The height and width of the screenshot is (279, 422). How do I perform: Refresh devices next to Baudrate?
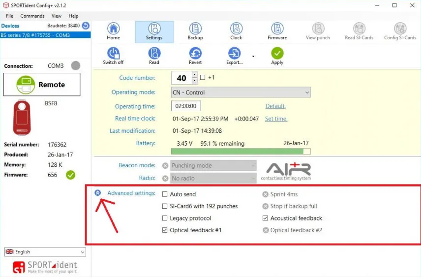[x=86, y=26]
